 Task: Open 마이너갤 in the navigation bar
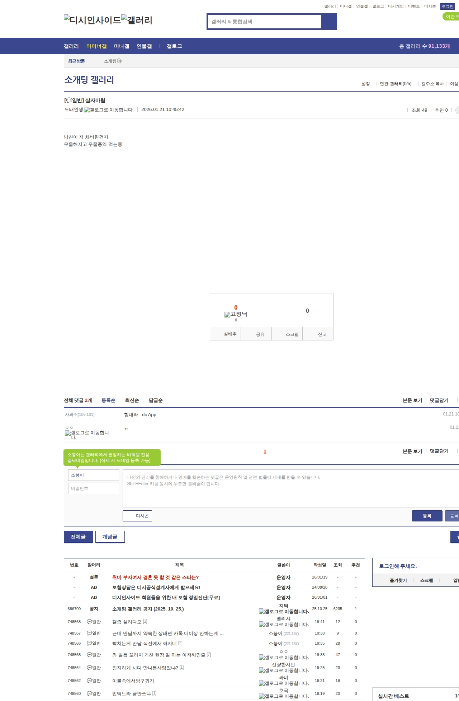96,46
